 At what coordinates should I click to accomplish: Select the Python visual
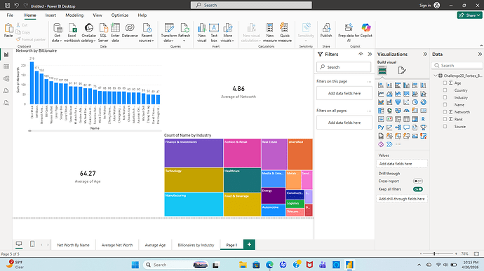point(381,127)
